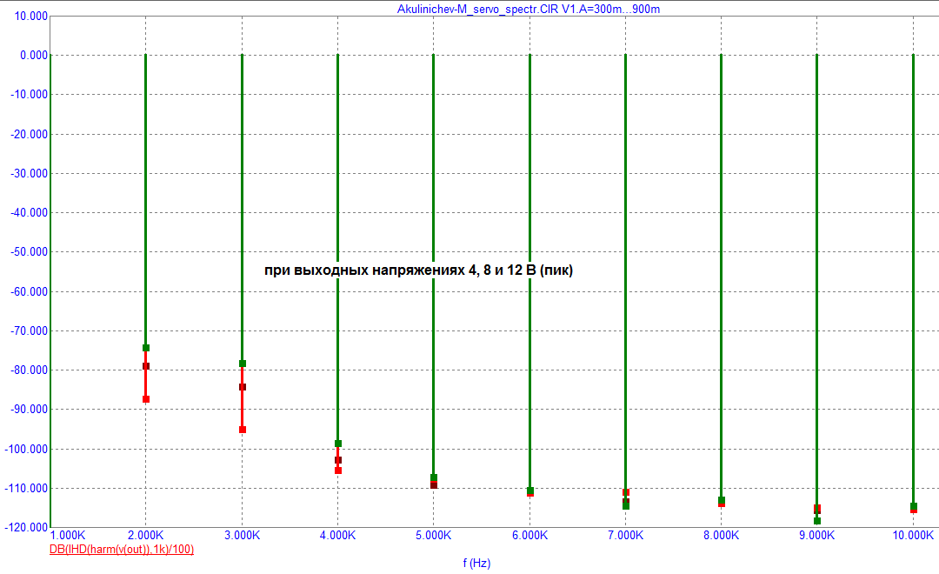The height and width of the screenshot is (574, 939).
Task: Click the 9.000K x-axis label
Action: coord(817,535)
